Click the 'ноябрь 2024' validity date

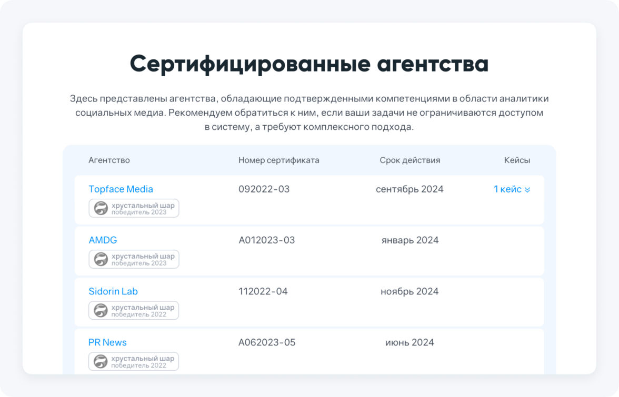[410, 291]
